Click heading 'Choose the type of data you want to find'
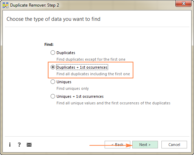The height and width of the screenshot is (155, 194). (53, 19)
